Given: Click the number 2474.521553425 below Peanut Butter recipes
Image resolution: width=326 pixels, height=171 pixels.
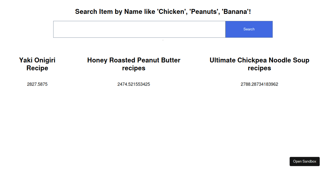Looking at the screenshot, I should 134,84.
